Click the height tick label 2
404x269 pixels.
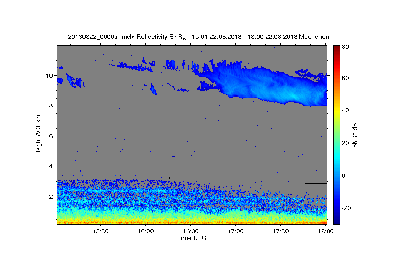(52, 197)
